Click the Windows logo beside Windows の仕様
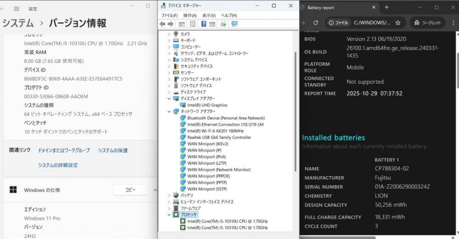459x239 pixels. [13, 189]
